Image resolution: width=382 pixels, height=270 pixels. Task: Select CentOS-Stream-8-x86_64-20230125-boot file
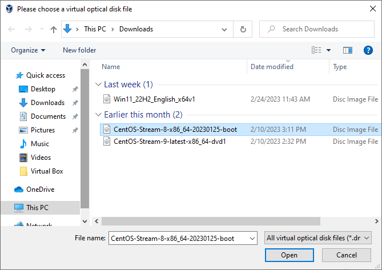click(175, 129)
